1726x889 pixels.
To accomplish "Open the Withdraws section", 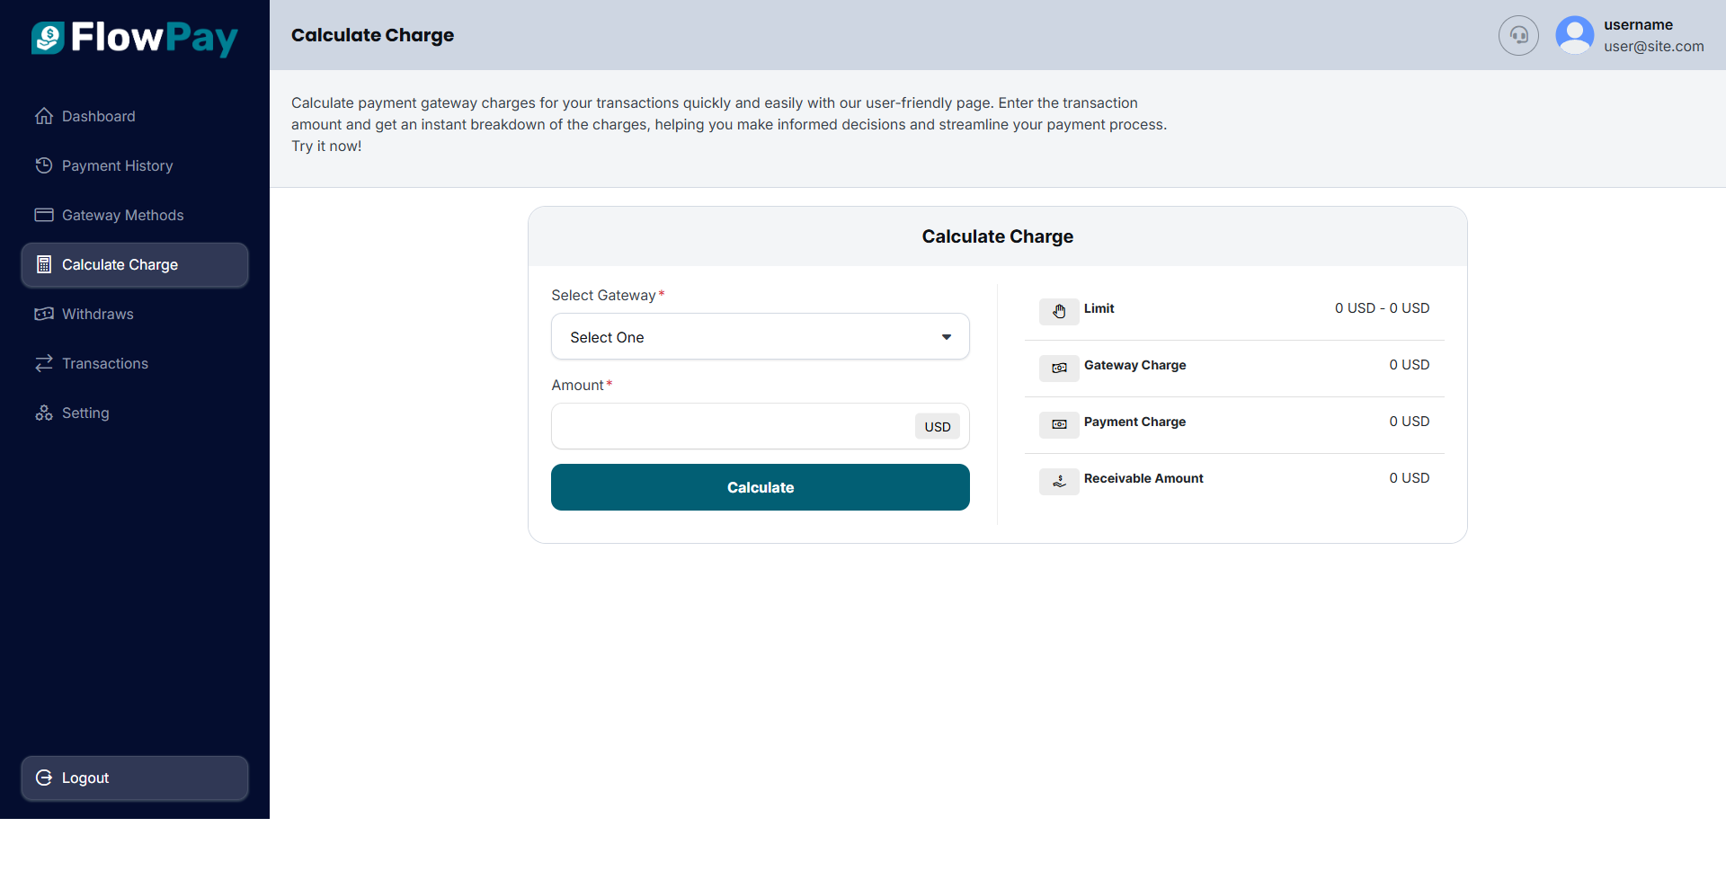I will coord(97,314).
